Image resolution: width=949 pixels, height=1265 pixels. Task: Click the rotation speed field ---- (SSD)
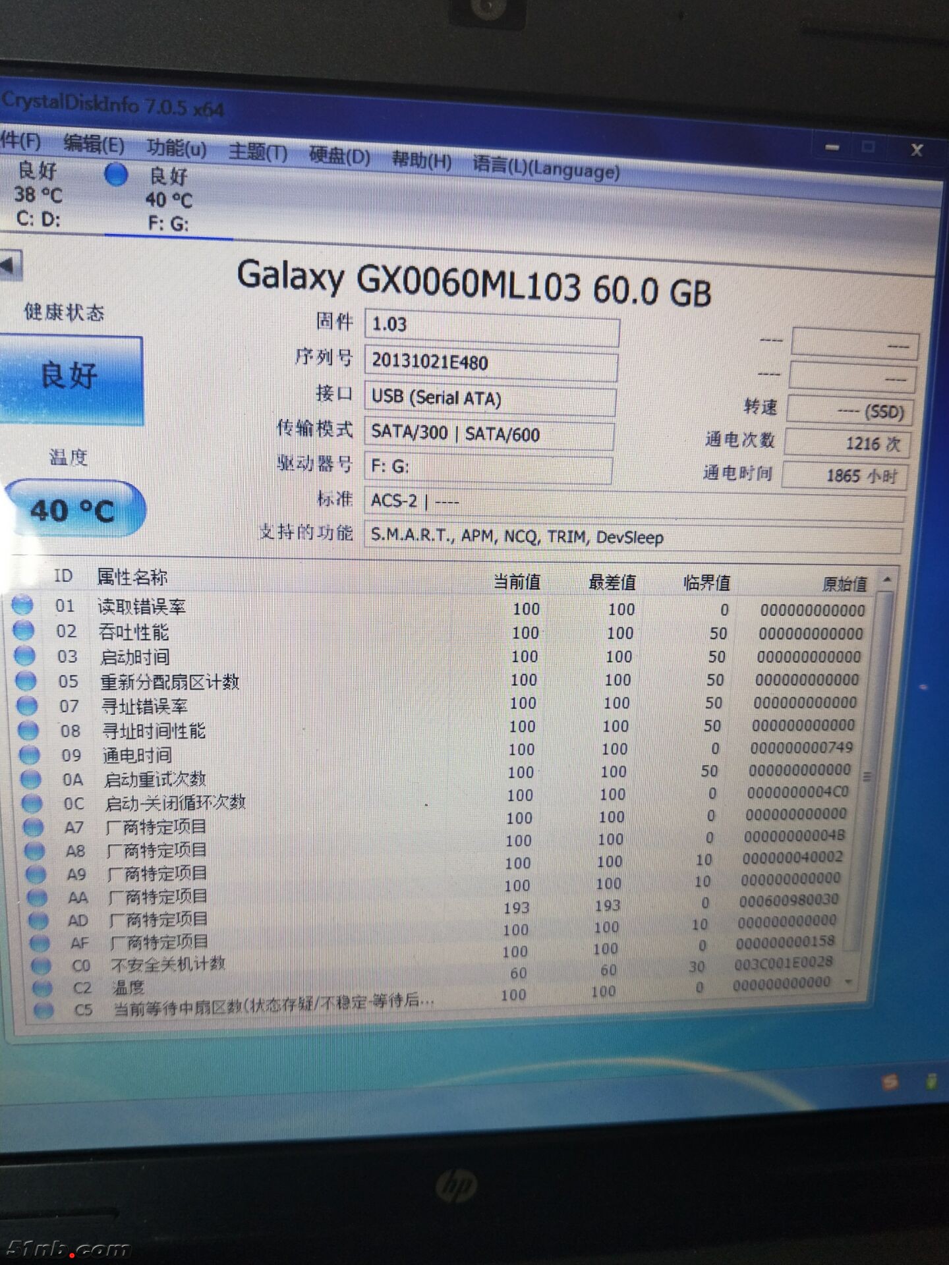pos(851,411)
